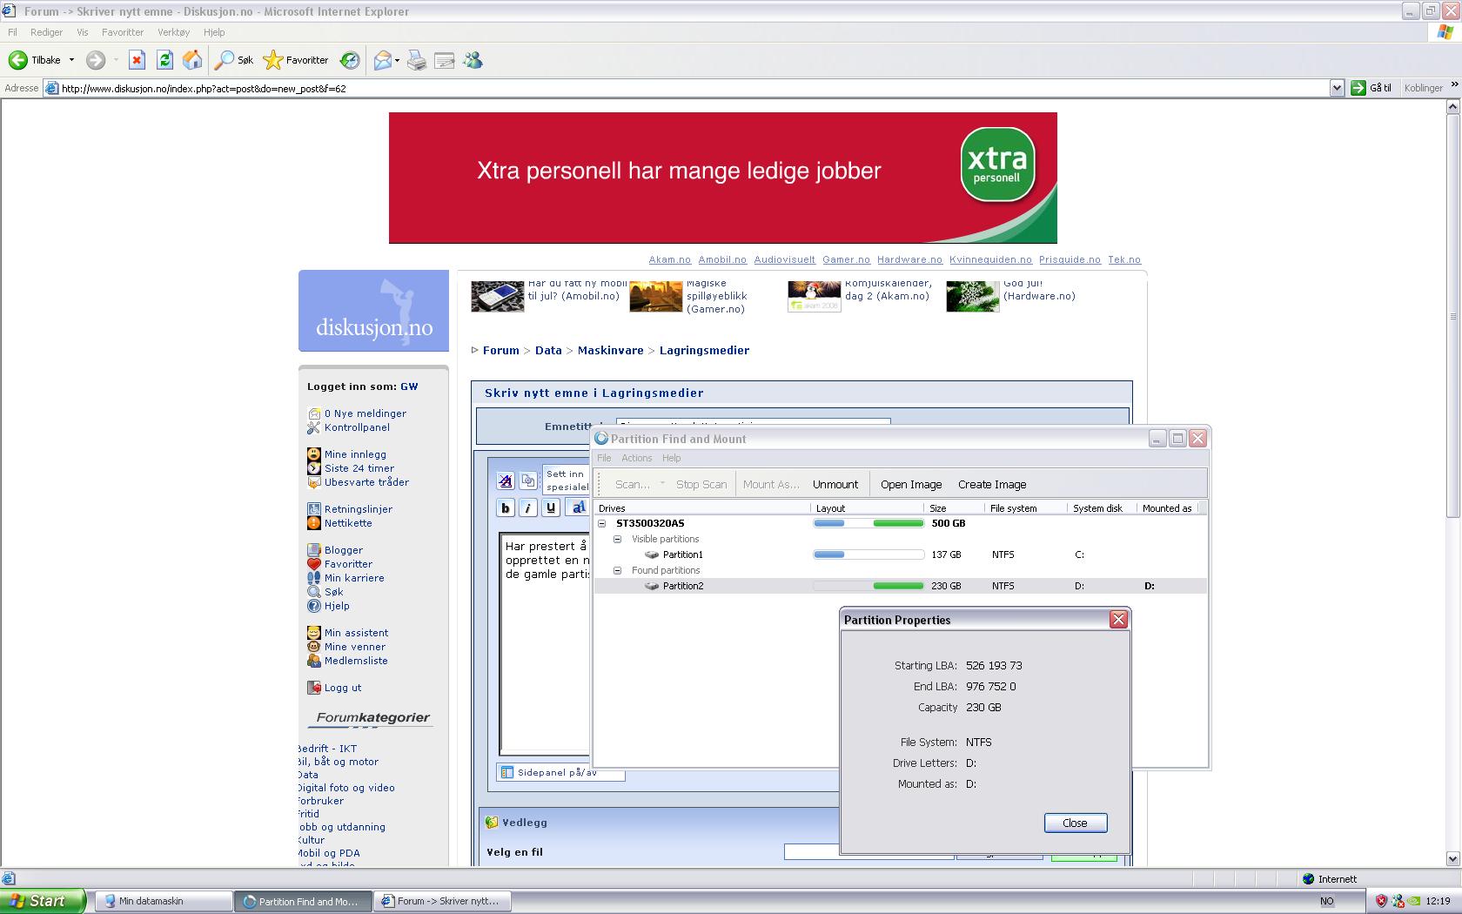Click the NO language indicator in tray
This screenshot has width=1462, height=914.
pos(1326,901)
